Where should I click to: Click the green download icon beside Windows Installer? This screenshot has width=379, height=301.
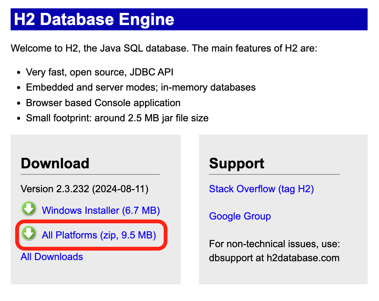click(x=29, y=208)
